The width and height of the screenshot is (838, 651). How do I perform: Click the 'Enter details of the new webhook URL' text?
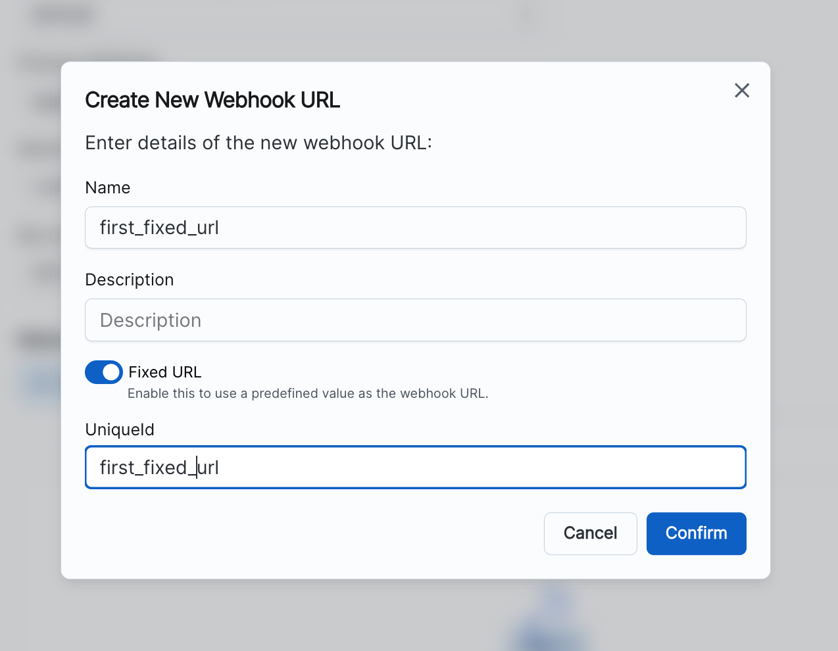click(x=259, y=143)
